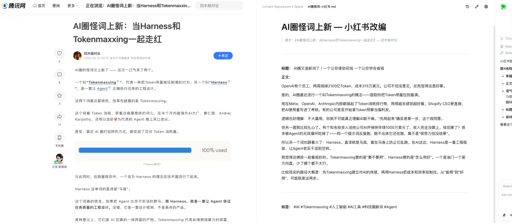Select AI圈怪词-小红书.md breadcrumb item
Image resolution: width=512 pixels, height=224 pixels.
point(321,7)
